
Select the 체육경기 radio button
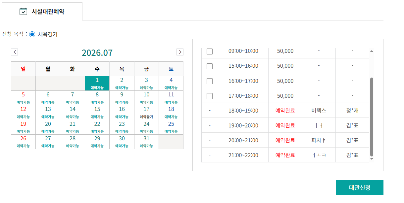point(32,34)
